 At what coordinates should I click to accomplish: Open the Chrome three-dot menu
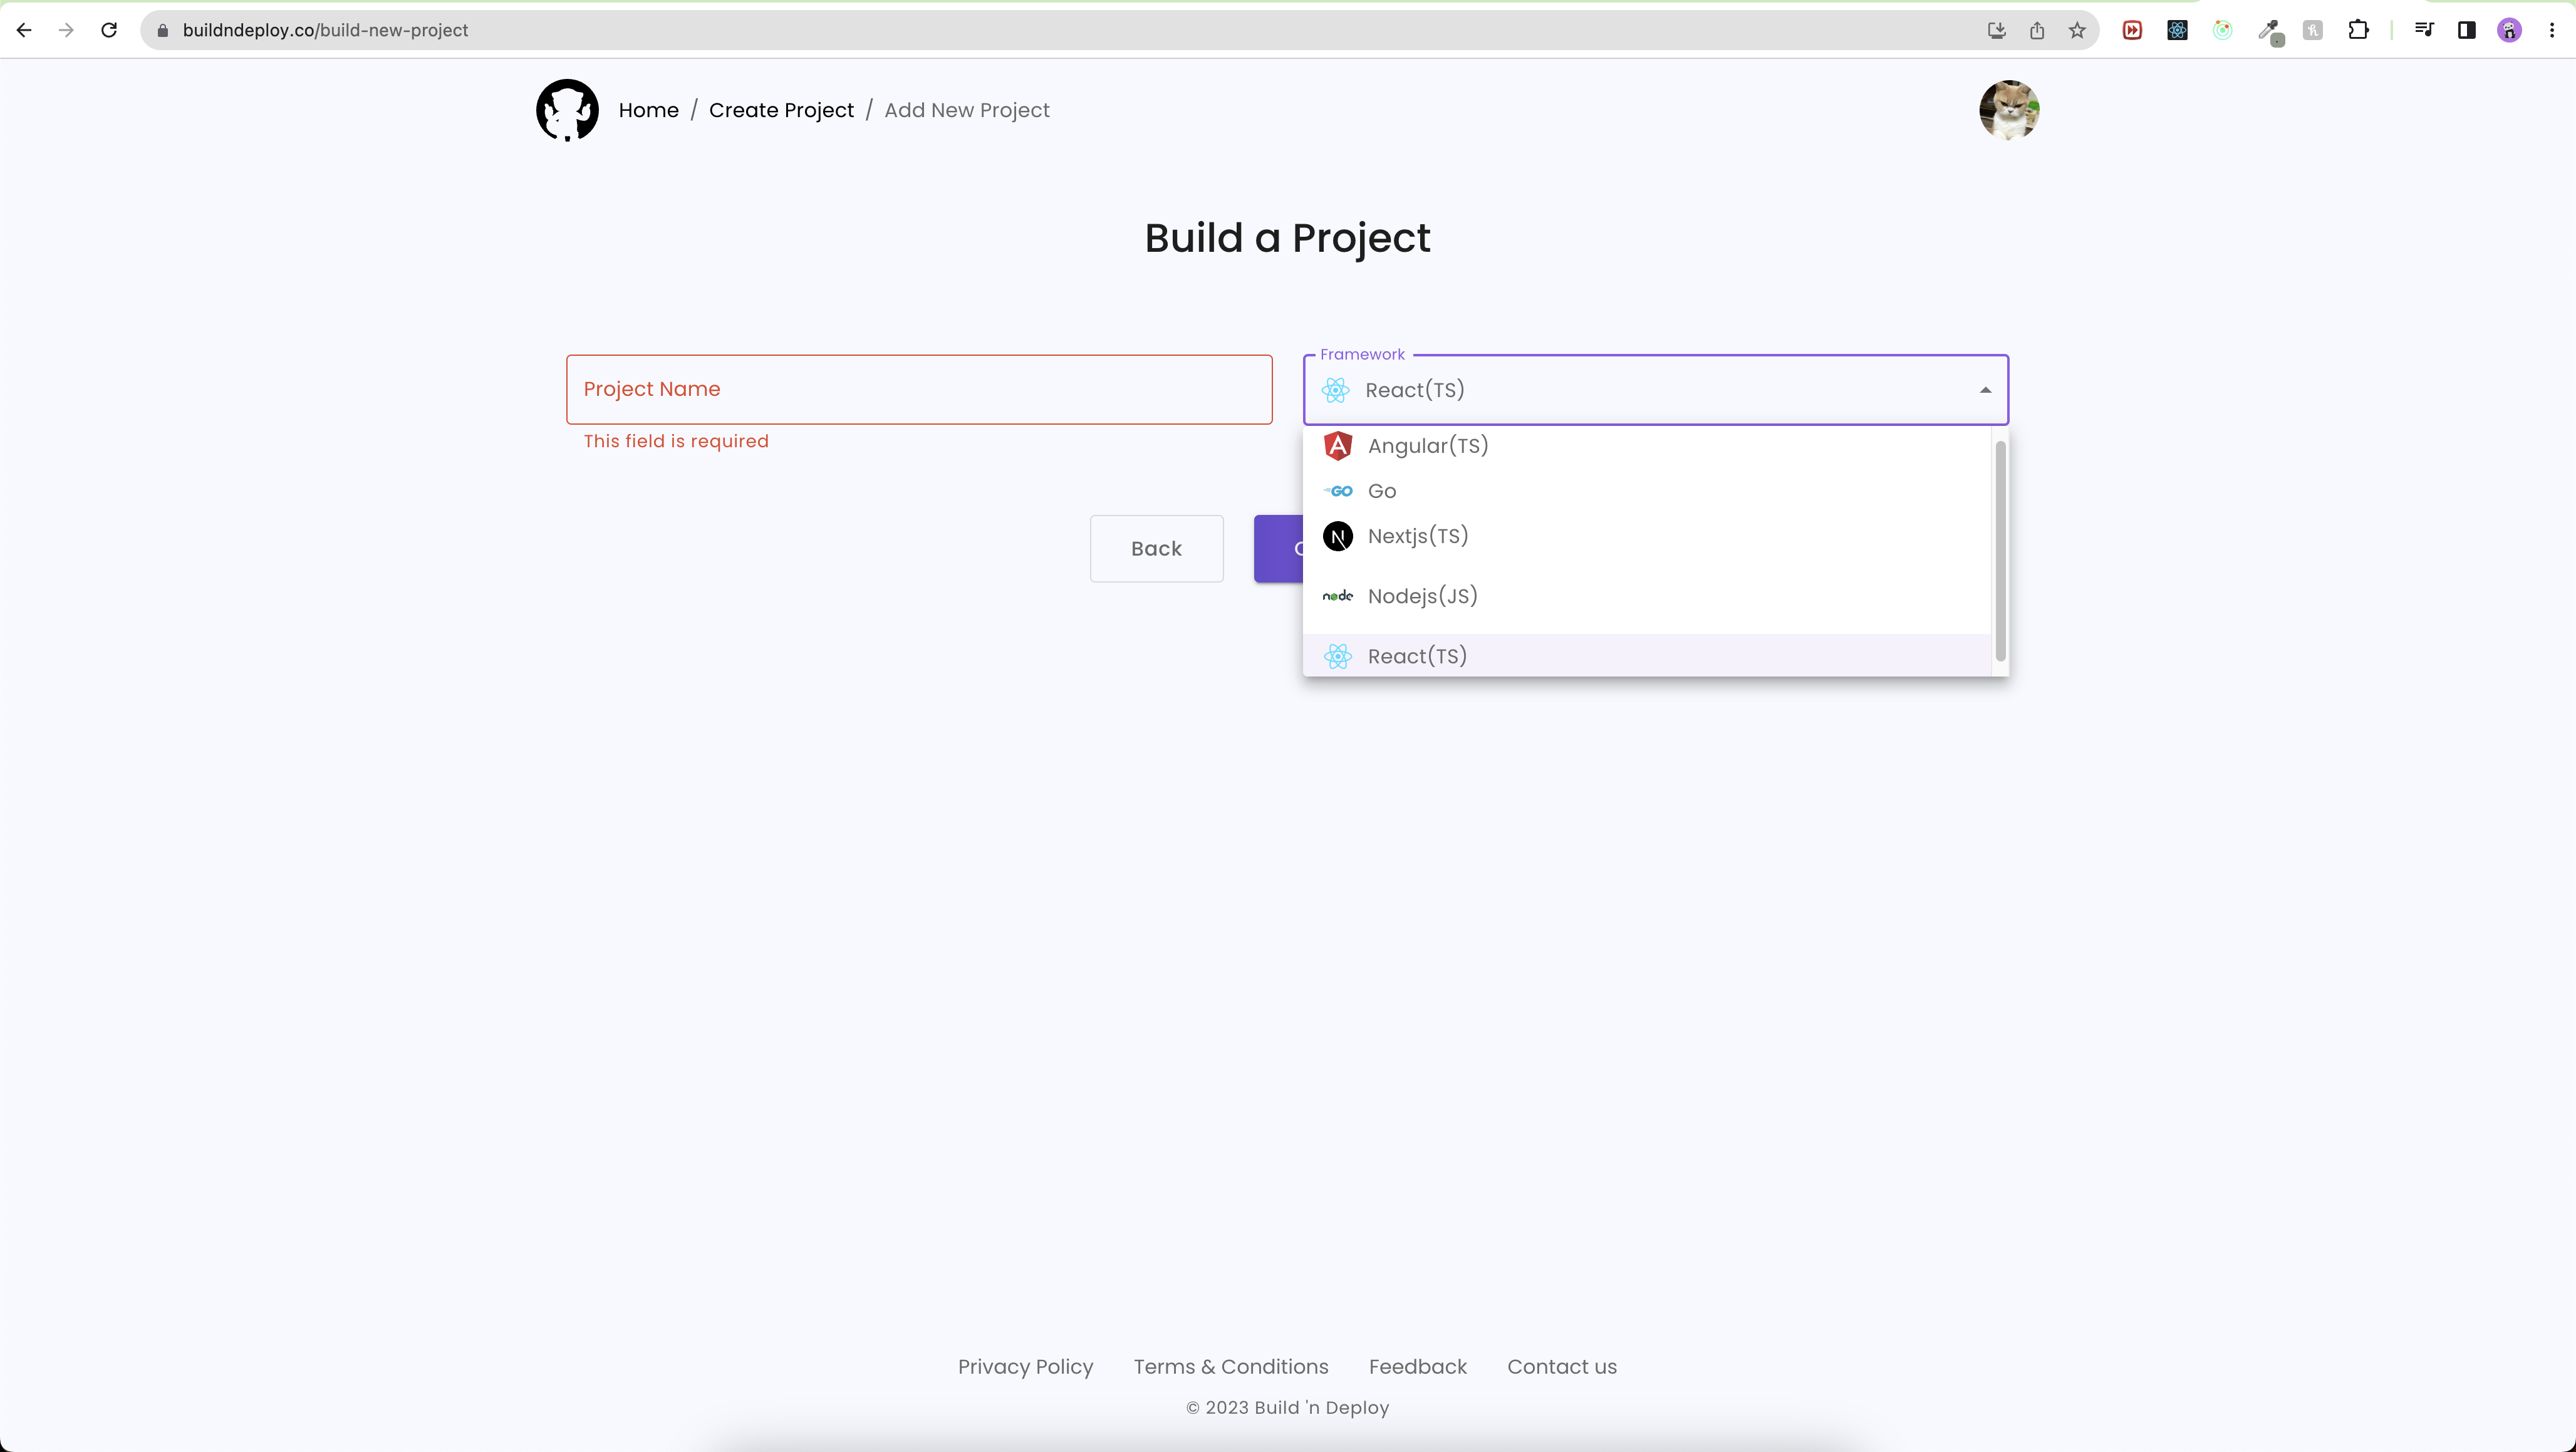point(2552,30)
